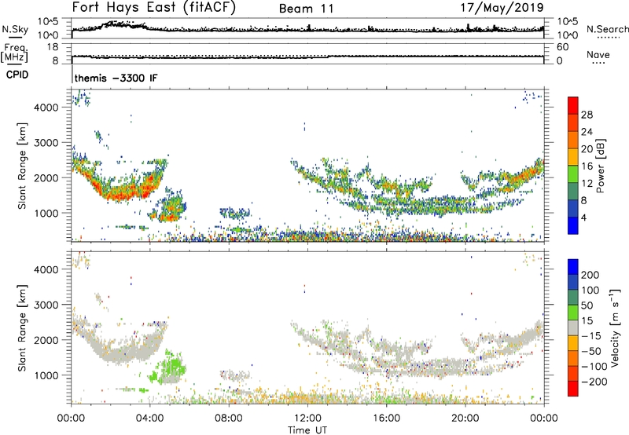Click the "Slant Range [km]" label of velocity panel
Screen dimensions: 629x435
(x=22, y=327)
